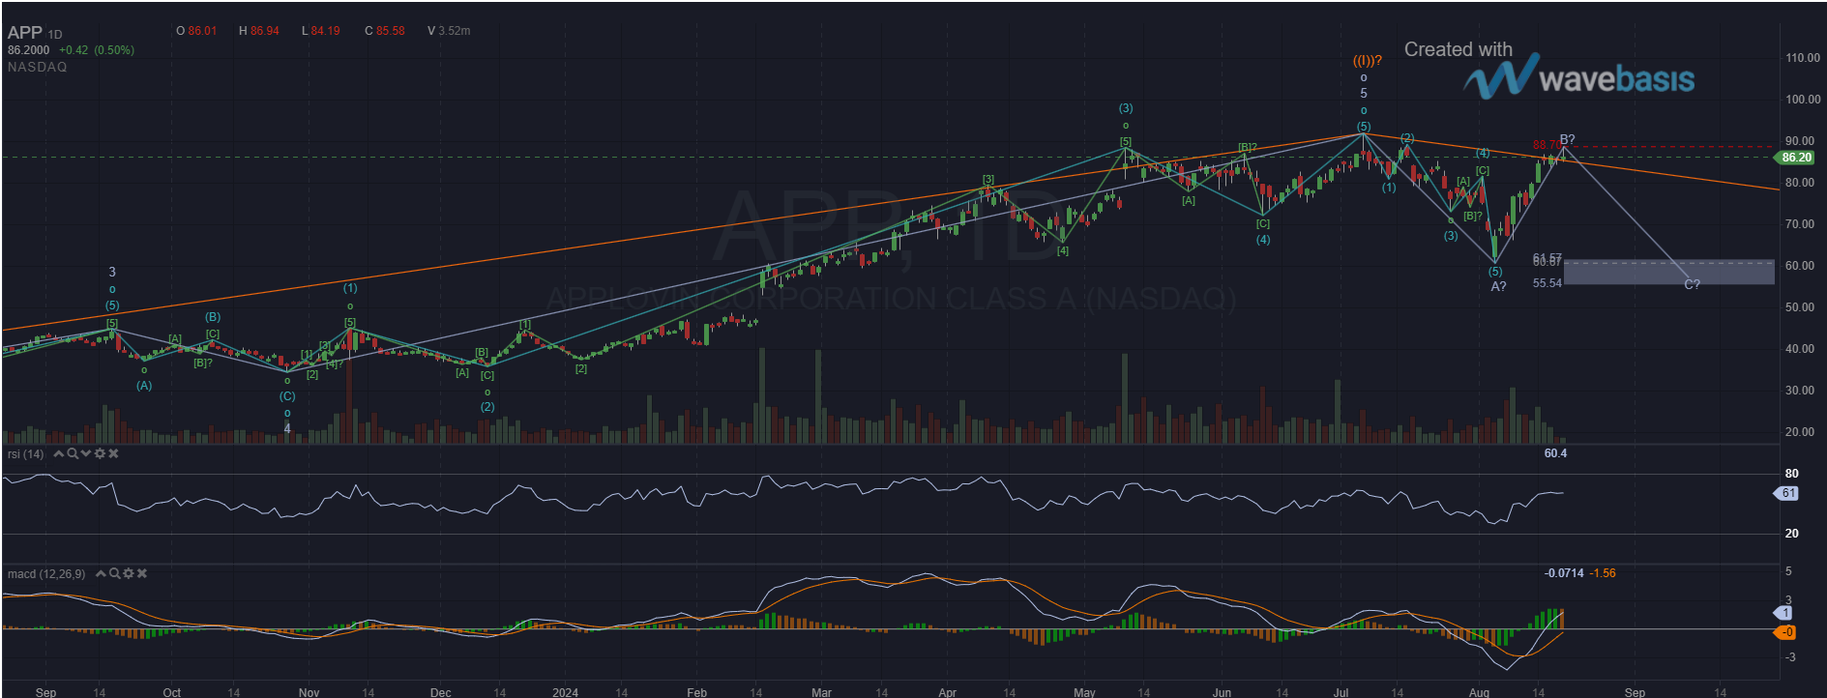The height and width of the screenshot is (698, 1827).
Task: Click the A? wave label
Action: click(1498, 286)
